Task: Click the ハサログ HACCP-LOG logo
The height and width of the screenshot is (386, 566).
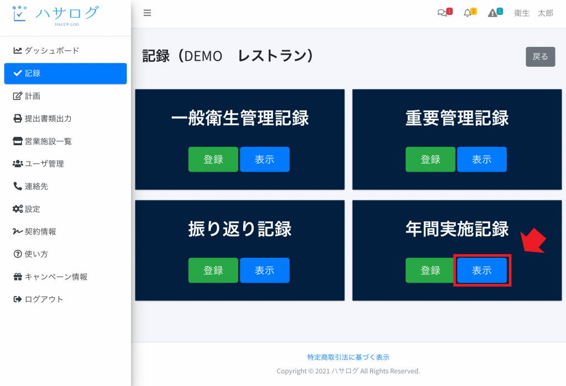Action: point(55,15)
